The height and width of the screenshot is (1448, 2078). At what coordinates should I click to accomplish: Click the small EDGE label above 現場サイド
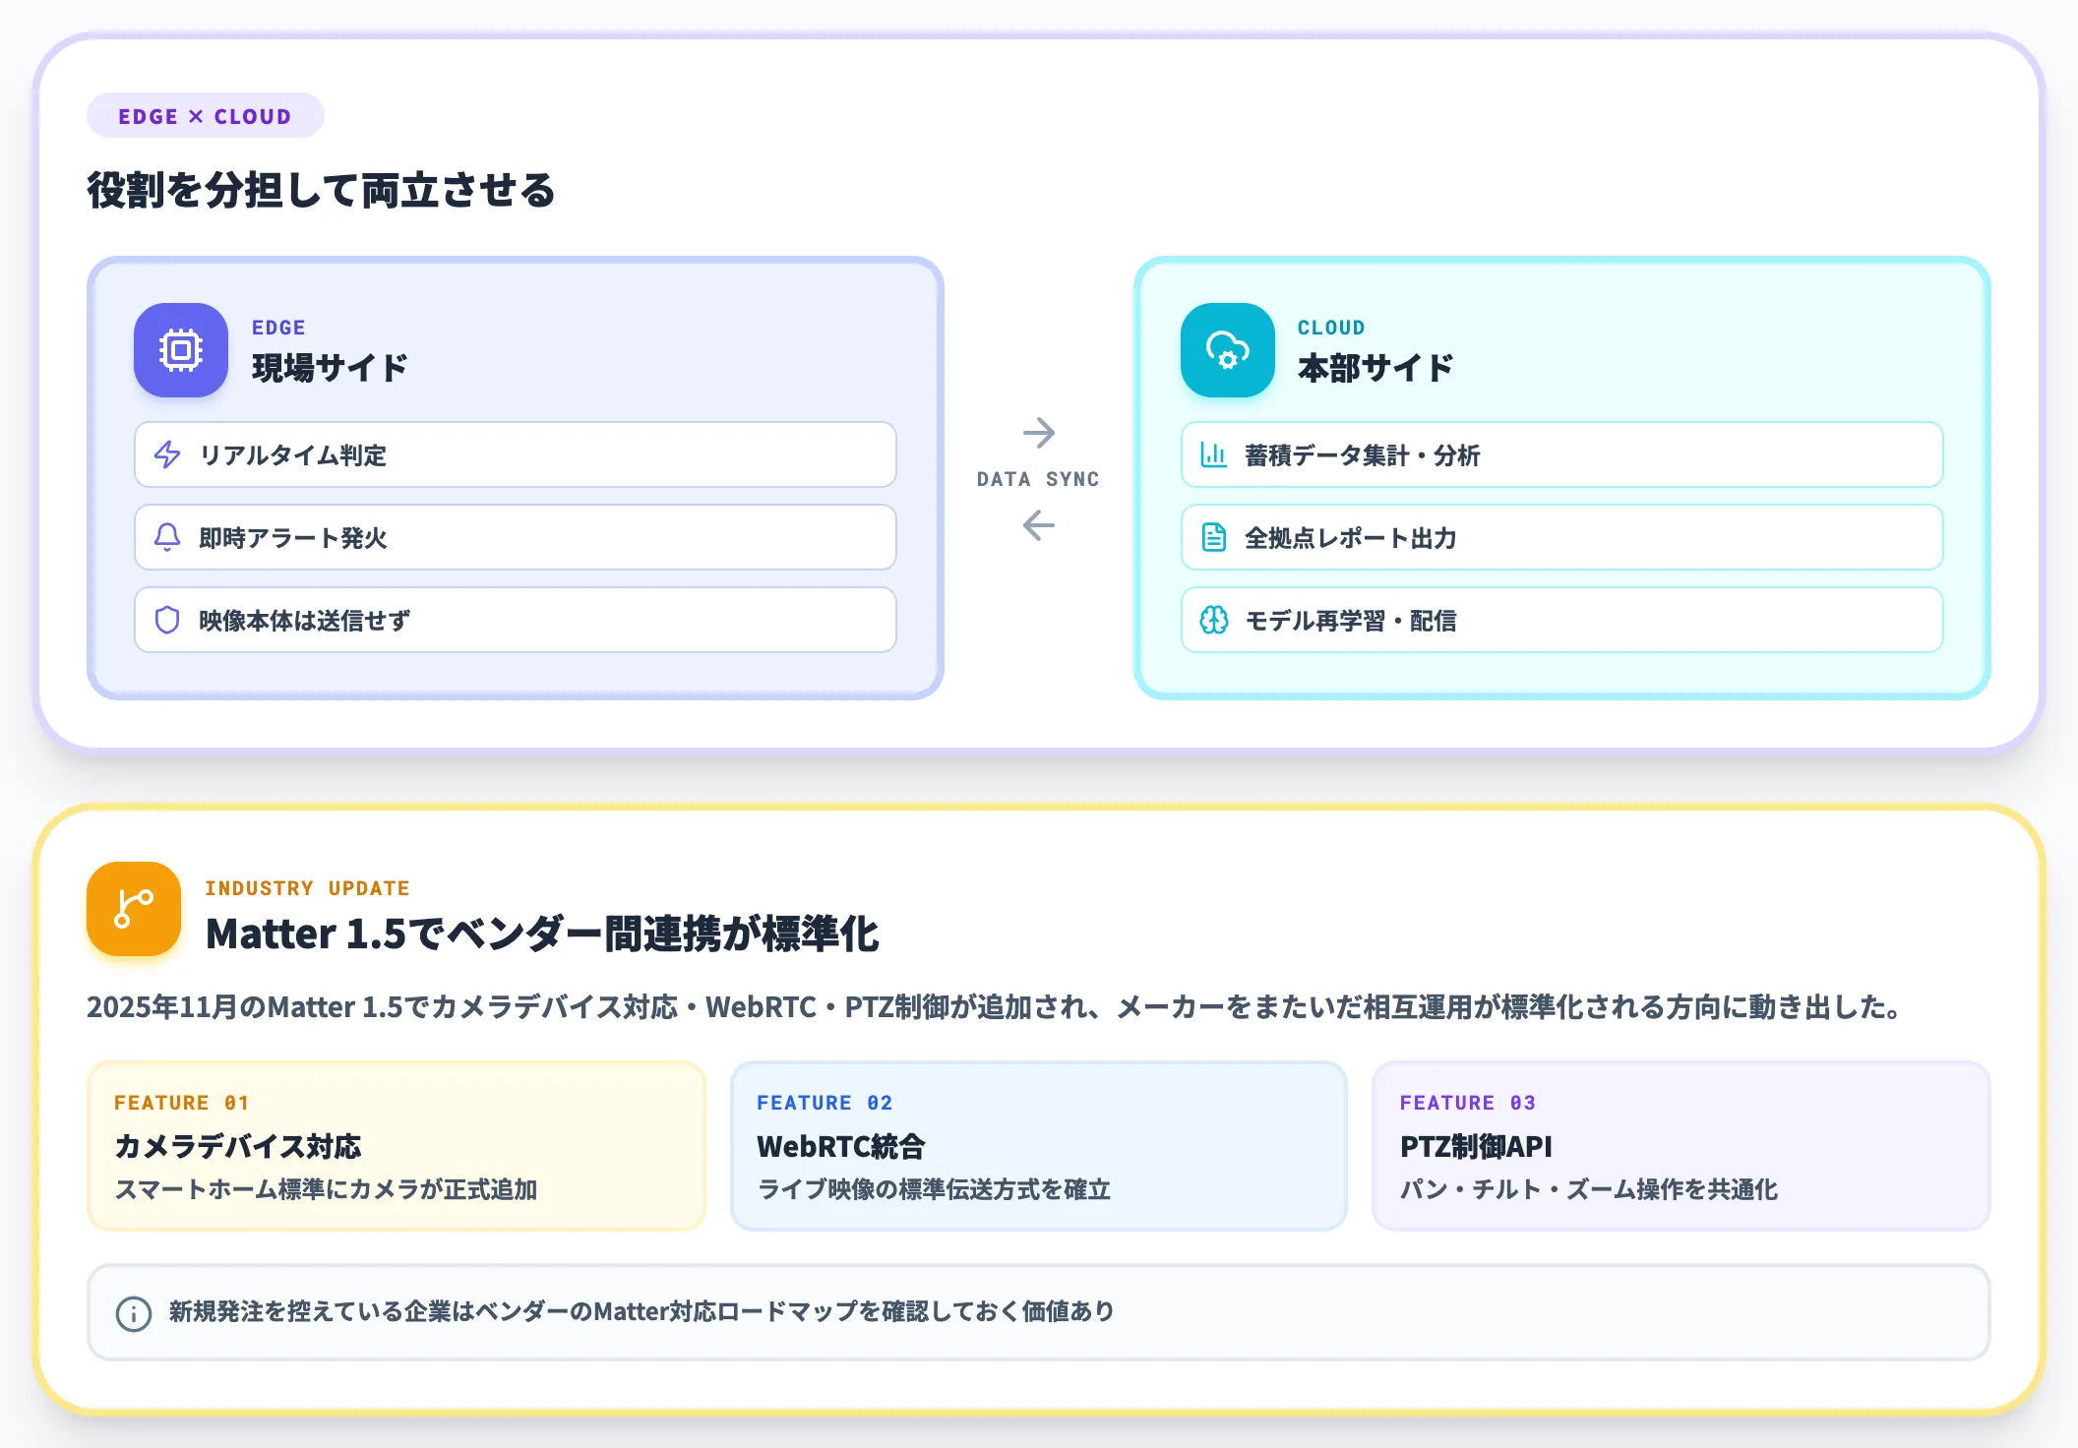click(278, 328)
